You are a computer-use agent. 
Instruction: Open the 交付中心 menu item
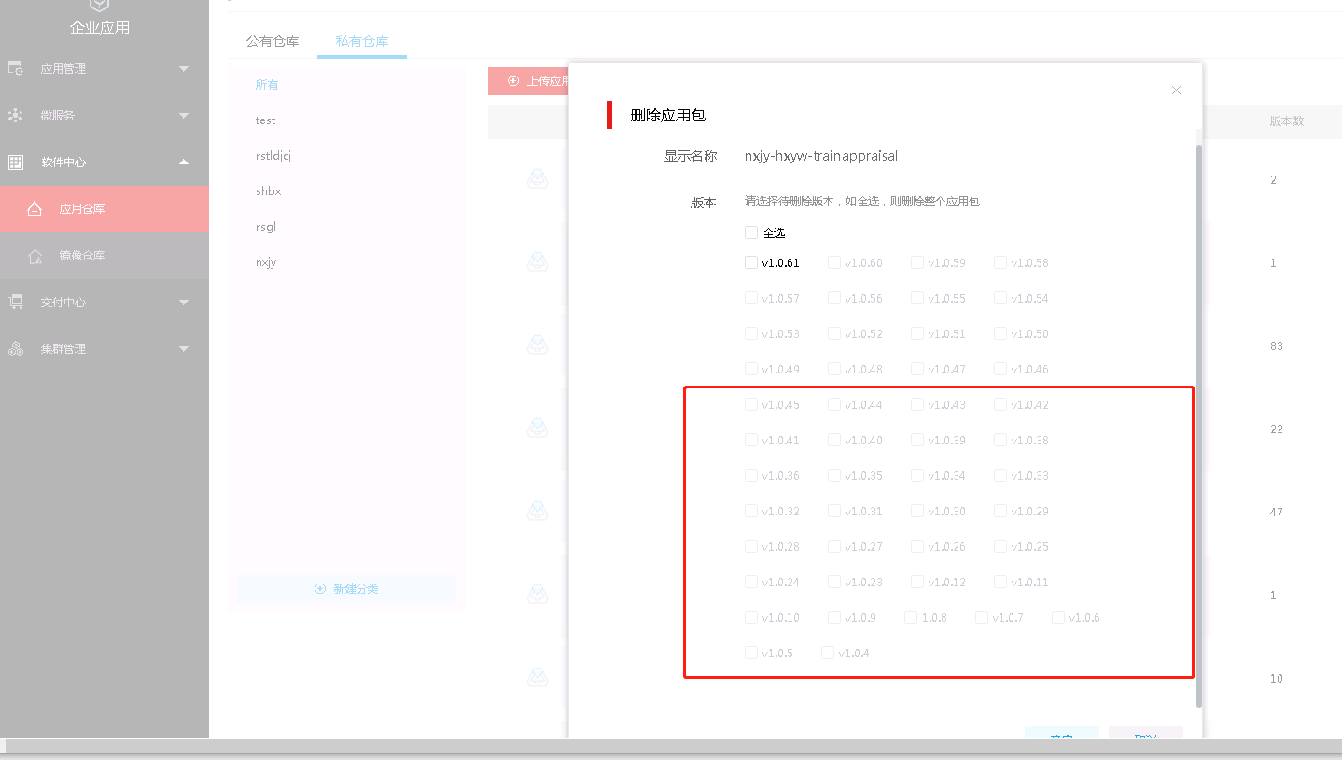pyautogui.click(x=105, y=302)
